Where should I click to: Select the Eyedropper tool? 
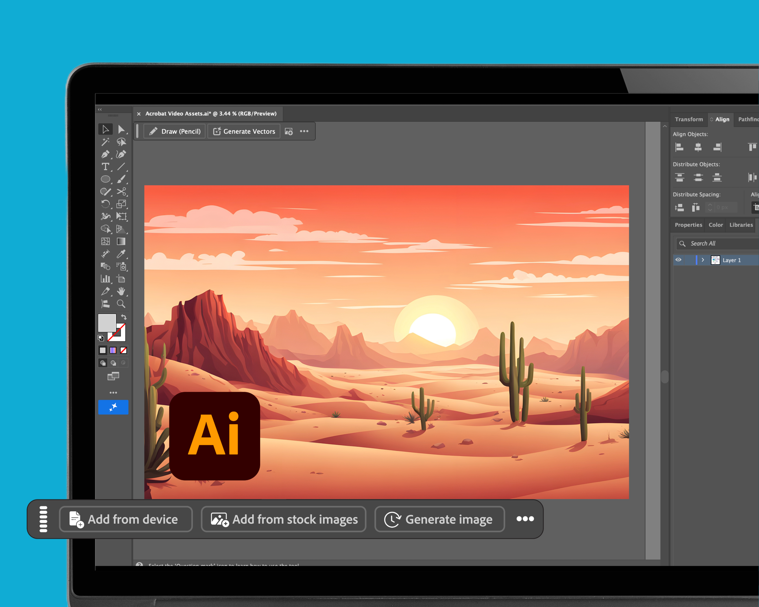[x=121, y=254]
